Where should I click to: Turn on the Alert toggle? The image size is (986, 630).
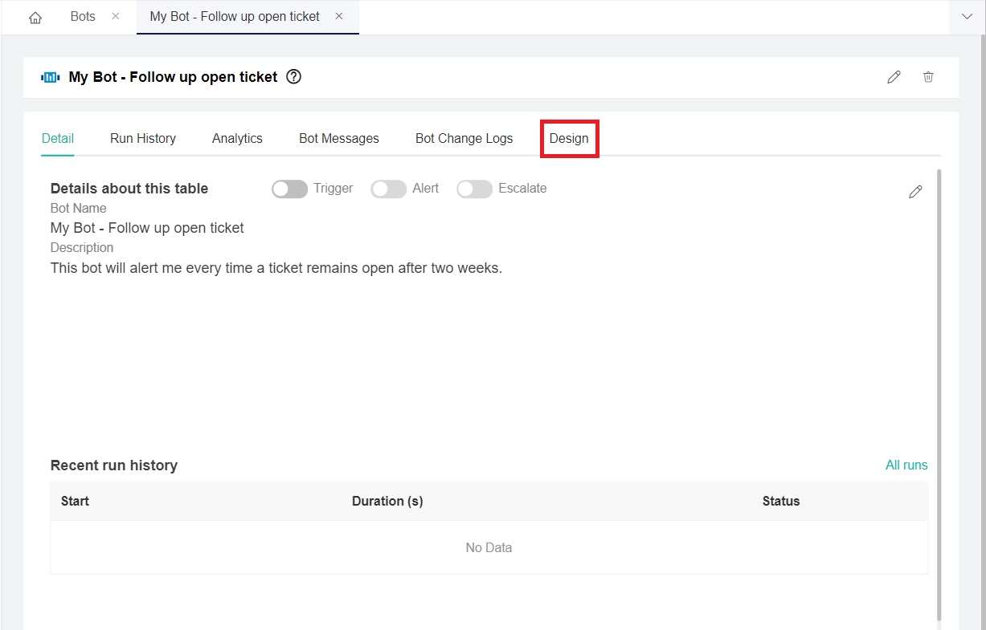[388, 189]
